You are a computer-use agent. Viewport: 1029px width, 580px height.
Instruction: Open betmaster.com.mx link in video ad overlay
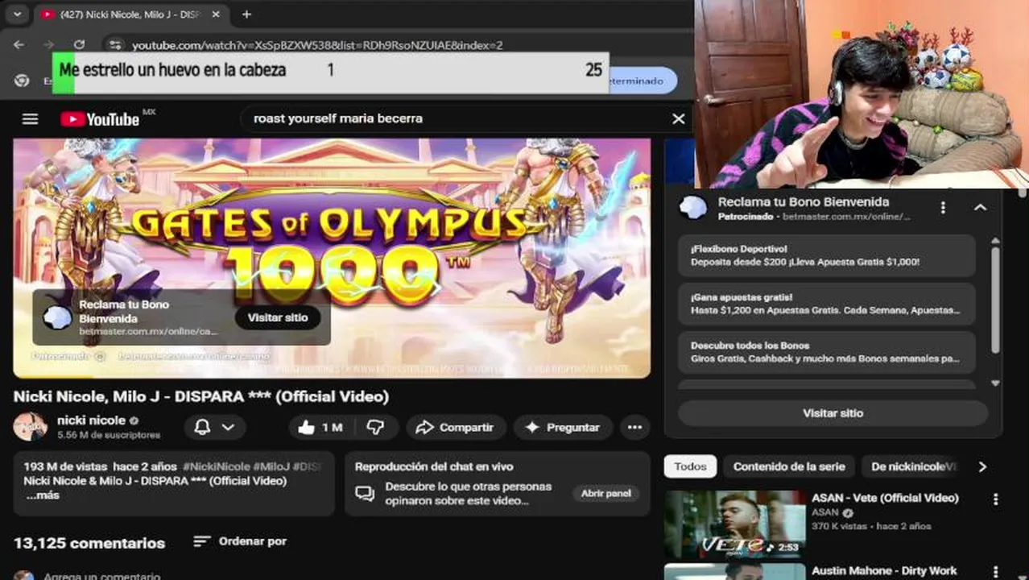click(148, 332)
